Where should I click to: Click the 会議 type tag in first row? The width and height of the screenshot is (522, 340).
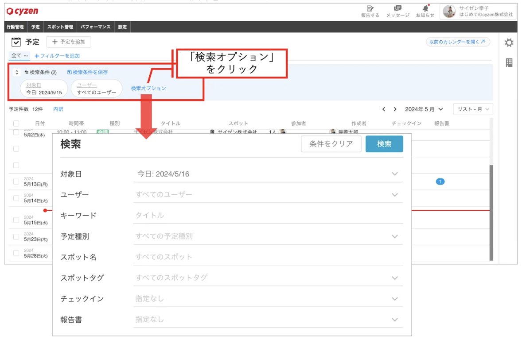pos(103,132)
